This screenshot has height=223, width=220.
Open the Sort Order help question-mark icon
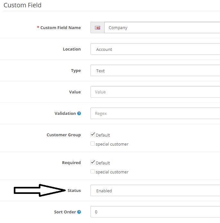pyautogui.click(x=79, y=212)
